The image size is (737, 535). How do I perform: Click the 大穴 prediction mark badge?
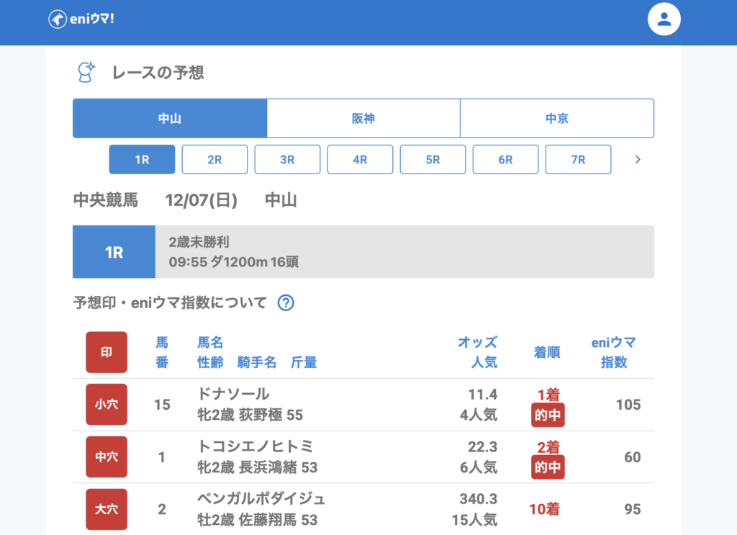click(107, 509)
